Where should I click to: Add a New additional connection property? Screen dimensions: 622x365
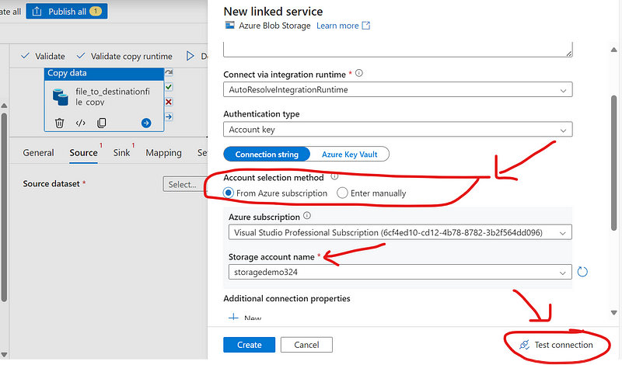click(x=245, y=318)
